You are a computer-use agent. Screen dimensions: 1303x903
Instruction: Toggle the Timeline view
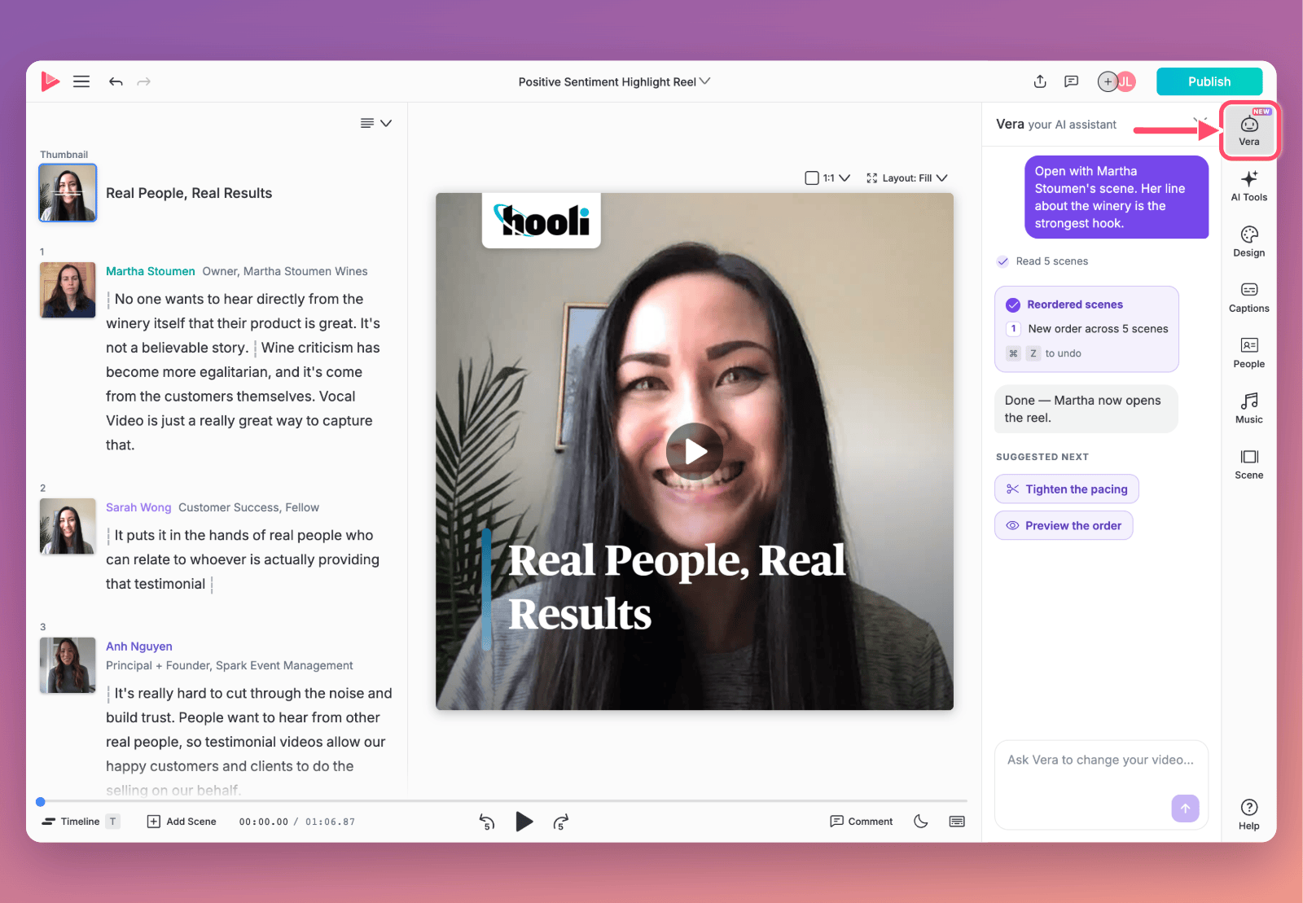point(81,821)
